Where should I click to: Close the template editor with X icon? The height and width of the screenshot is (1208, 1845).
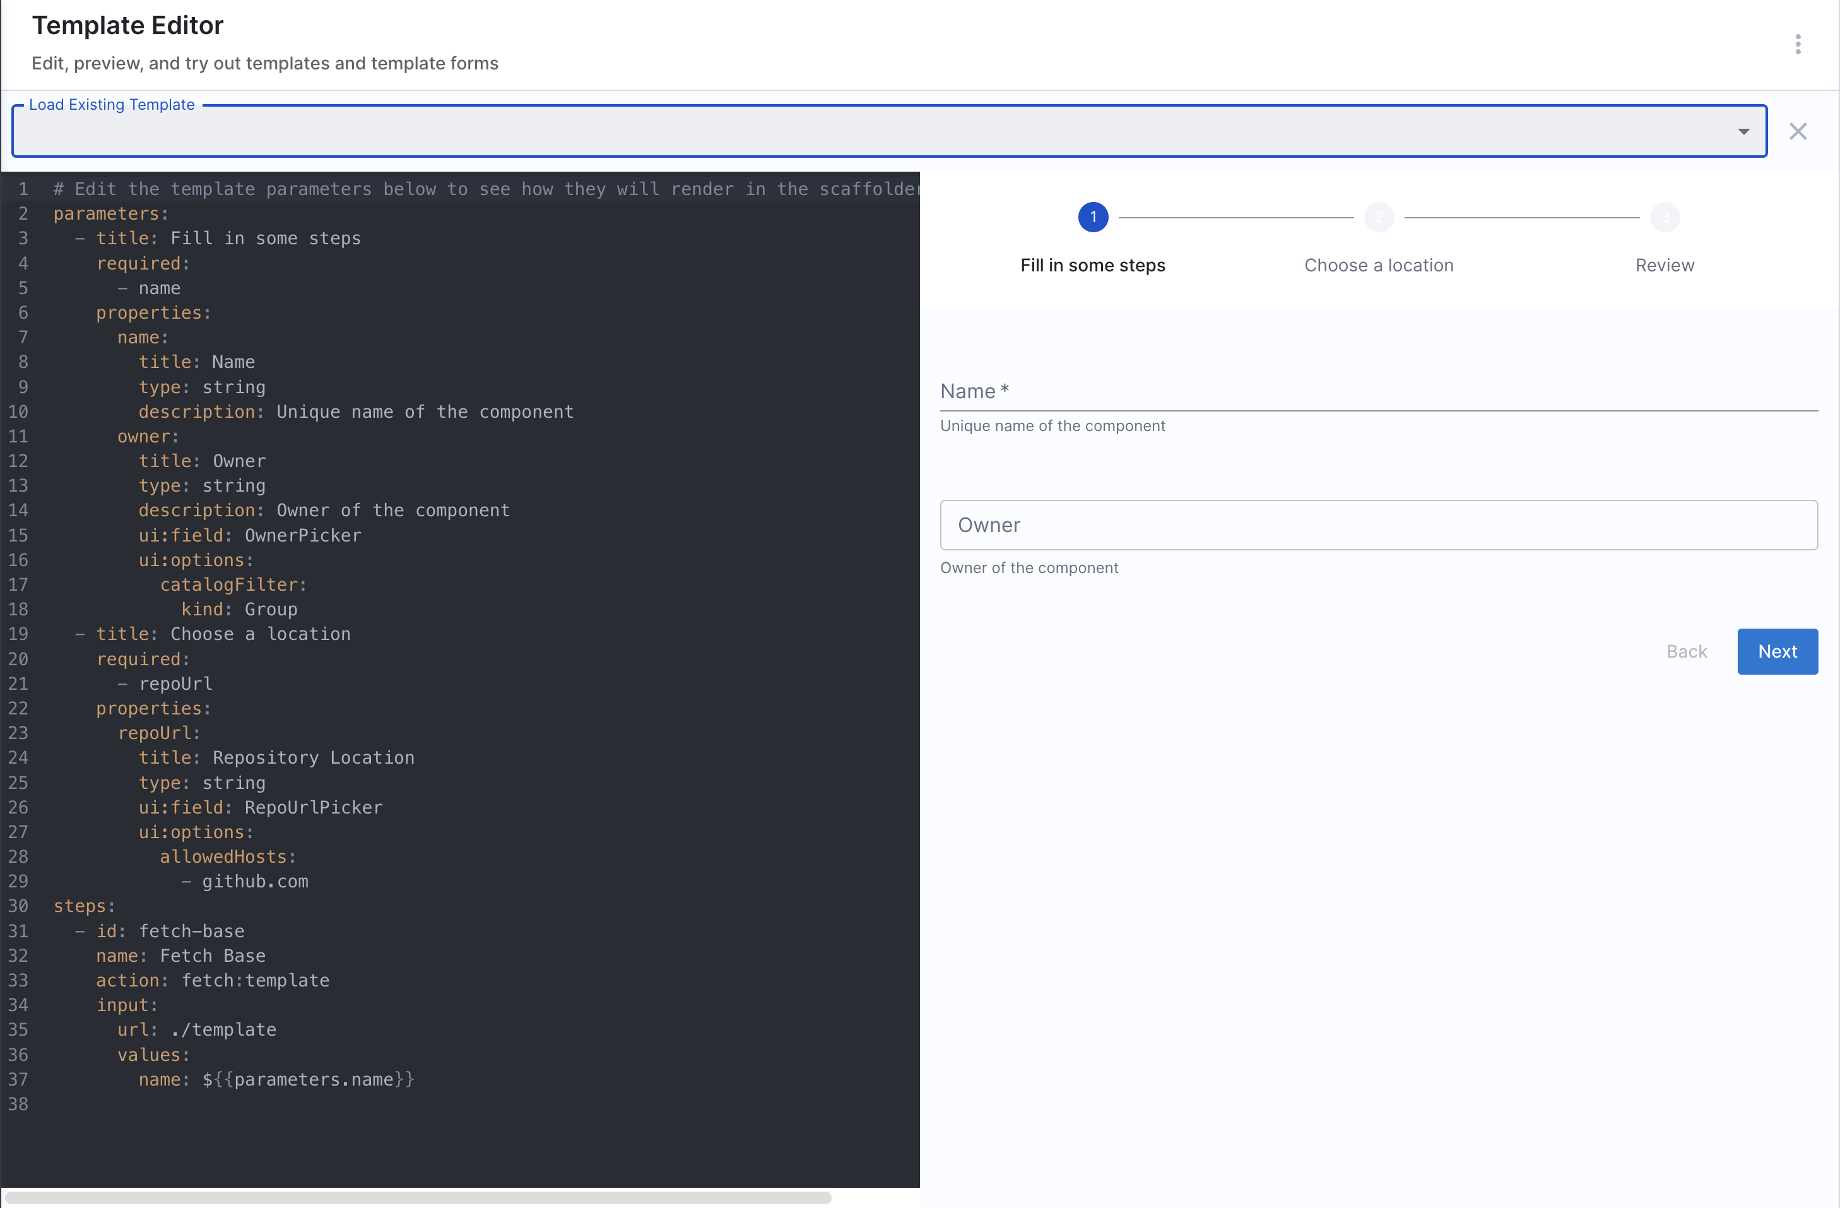(x=1797, y=131)
